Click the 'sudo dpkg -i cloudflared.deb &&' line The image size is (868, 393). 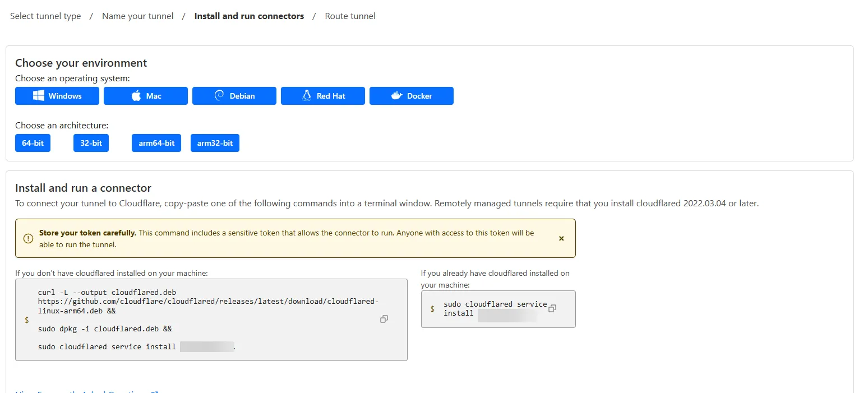105,329
